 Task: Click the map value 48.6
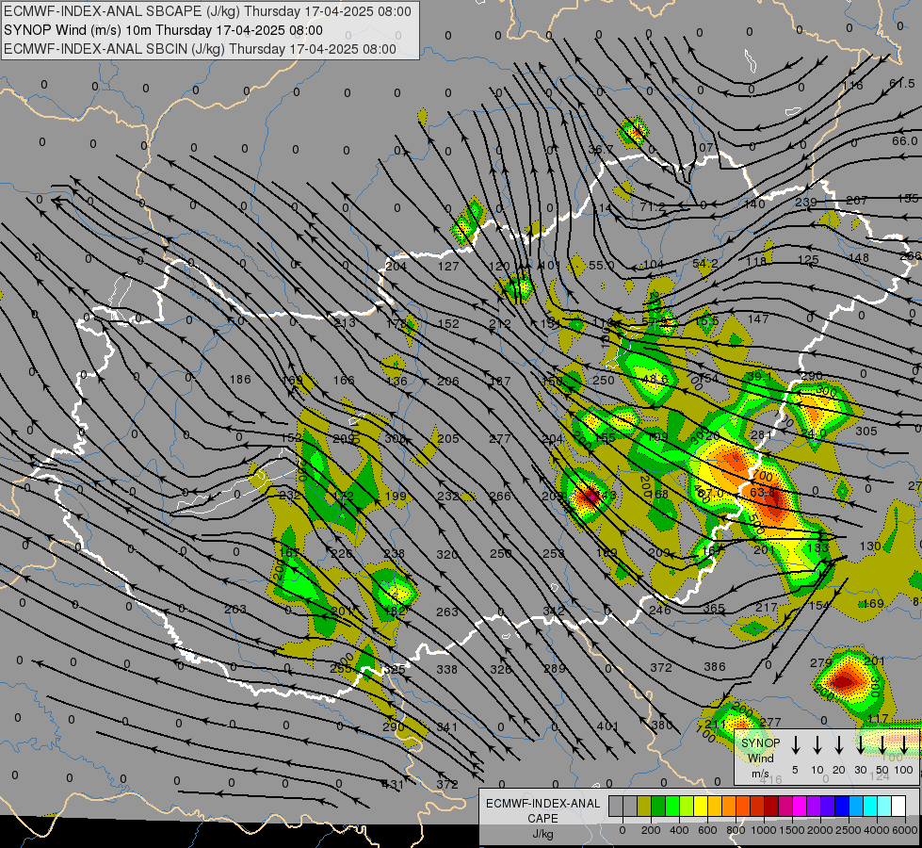655,380
